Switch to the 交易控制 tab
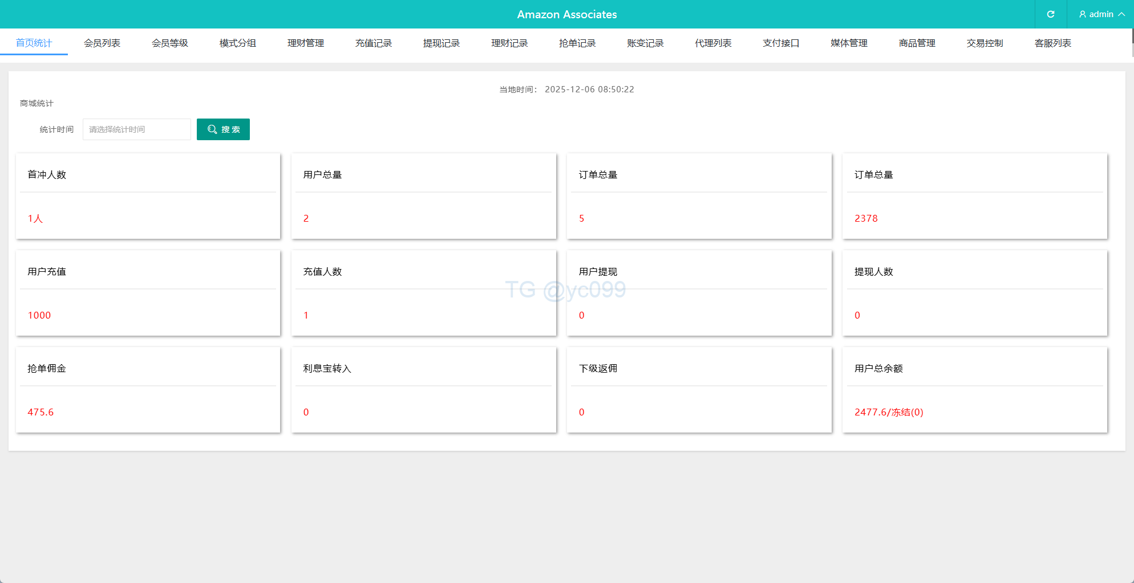Viewport: 1134px width, 583px height. tap(985, 43)
